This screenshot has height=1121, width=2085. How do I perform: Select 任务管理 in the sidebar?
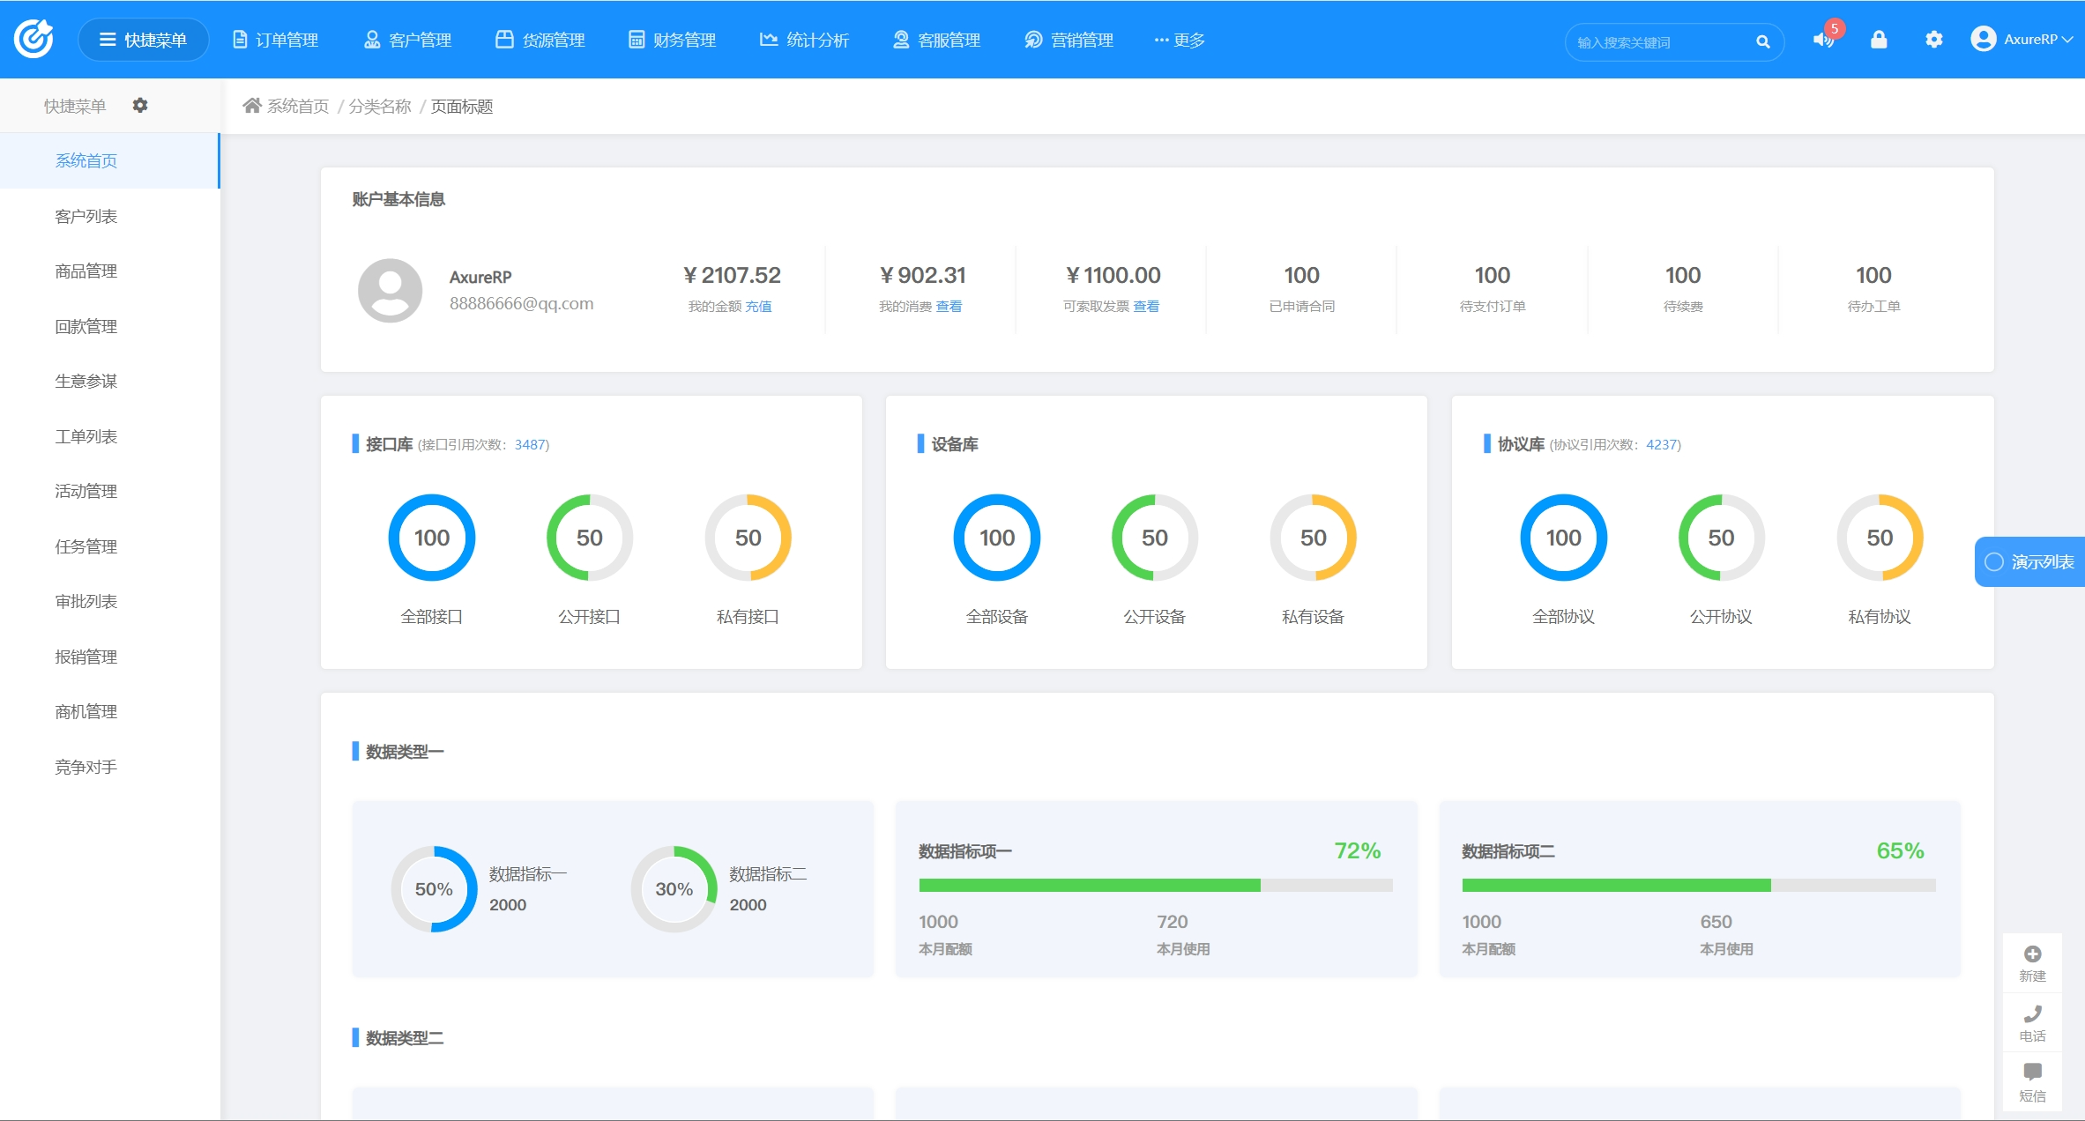coord(109,546)
